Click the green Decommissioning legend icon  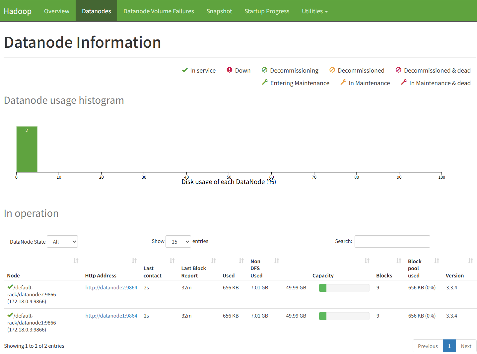click(264, 70)
